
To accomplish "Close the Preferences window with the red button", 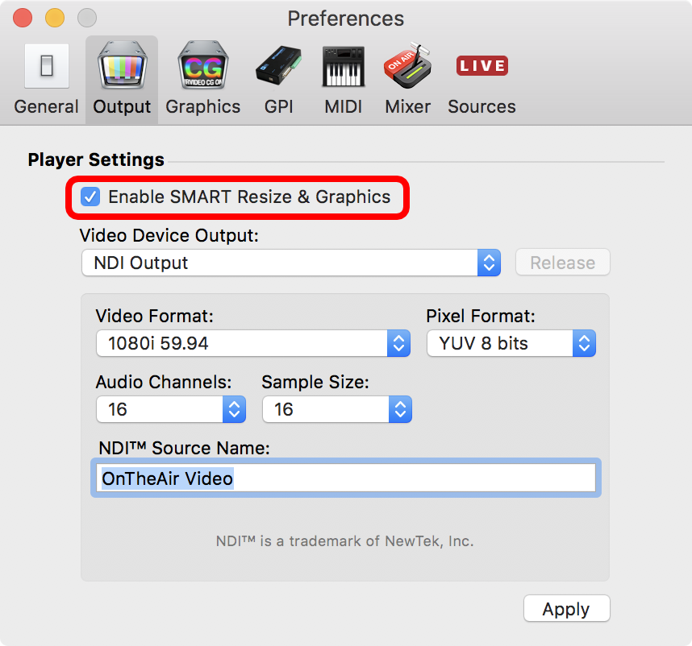I will 23,18.
